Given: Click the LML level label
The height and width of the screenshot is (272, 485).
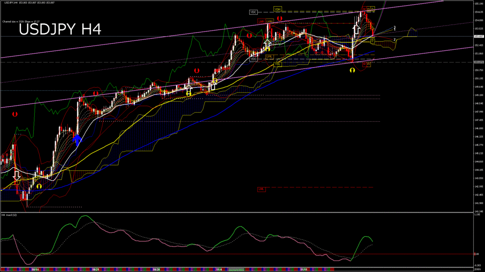Looking at the screenshot, I should click(261, 189).
